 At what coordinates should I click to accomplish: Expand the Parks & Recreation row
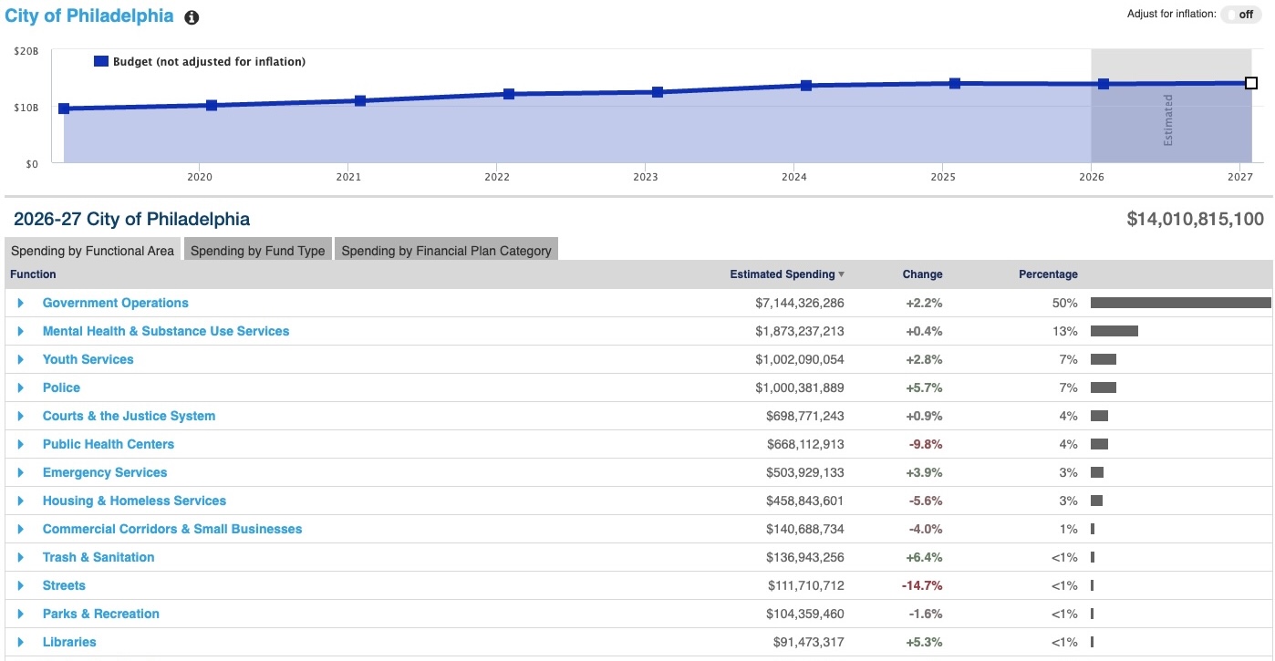coord(21,614)
